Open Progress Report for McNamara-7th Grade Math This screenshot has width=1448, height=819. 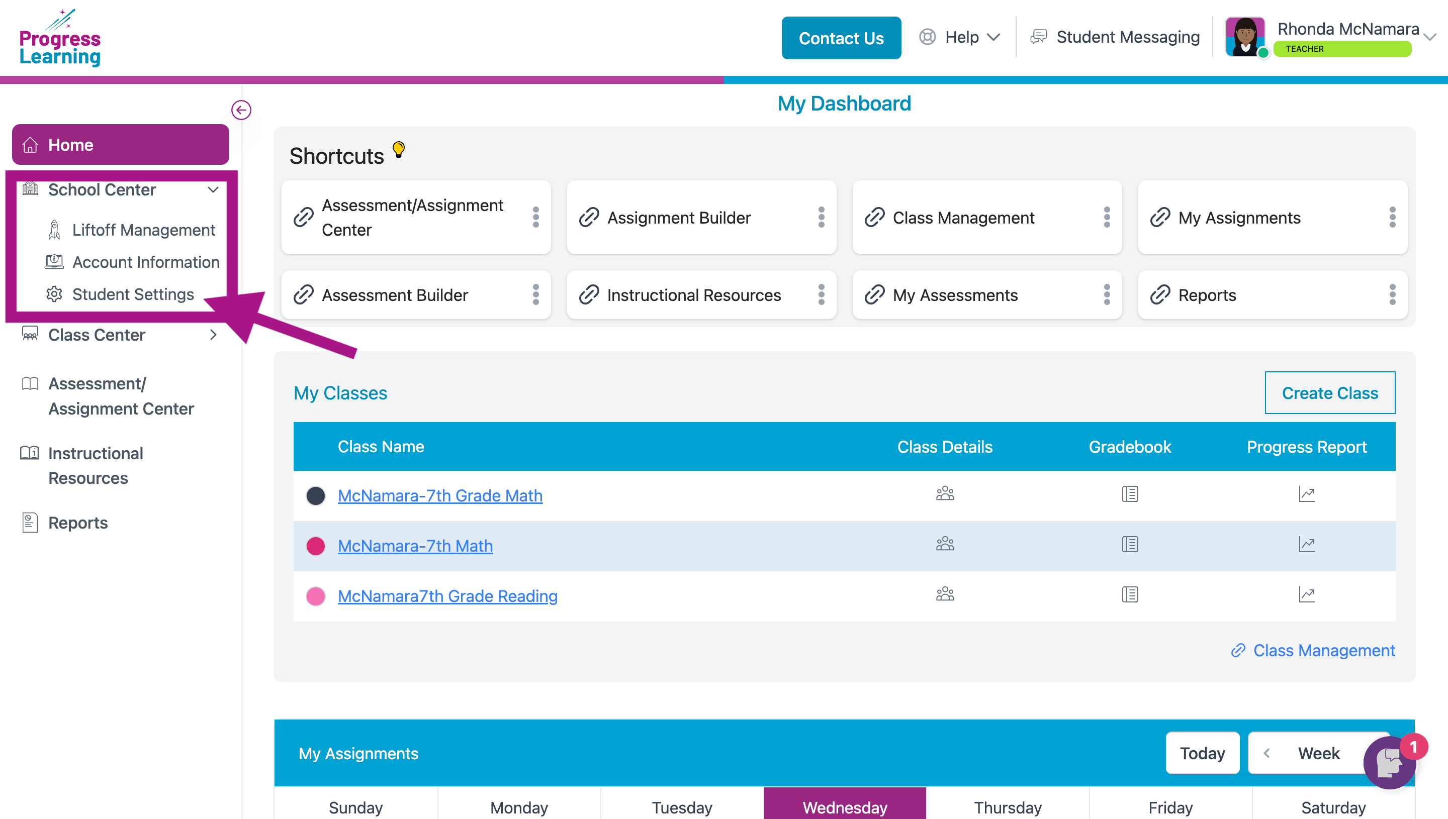(1307, 494)
